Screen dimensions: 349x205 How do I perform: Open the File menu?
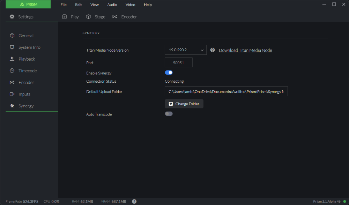pyautogui.click(x=64, y=5)
